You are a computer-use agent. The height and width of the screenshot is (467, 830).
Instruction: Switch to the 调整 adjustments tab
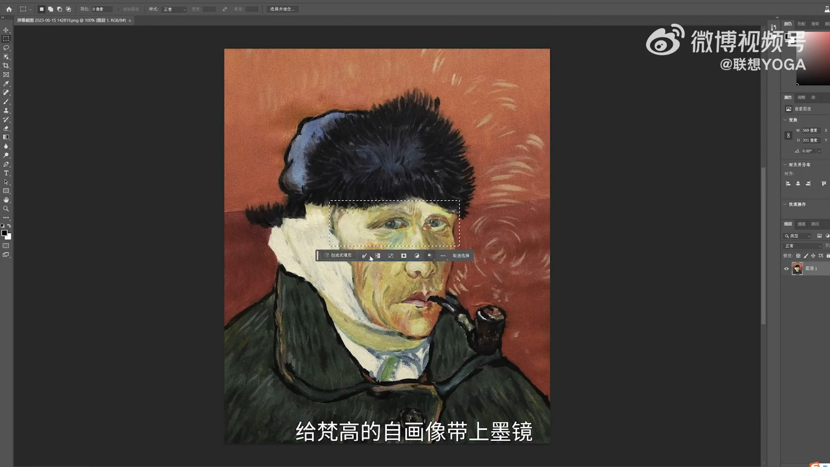[x=801, y=98]
